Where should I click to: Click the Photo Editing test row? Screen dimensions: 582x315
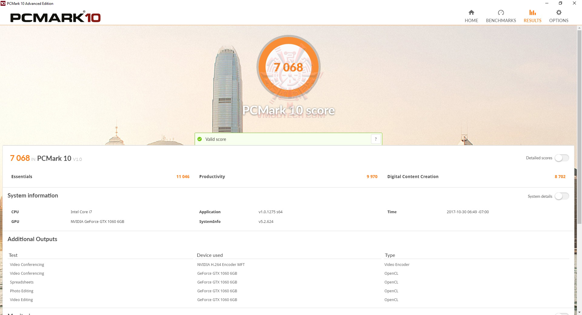[x=22, y=291]
